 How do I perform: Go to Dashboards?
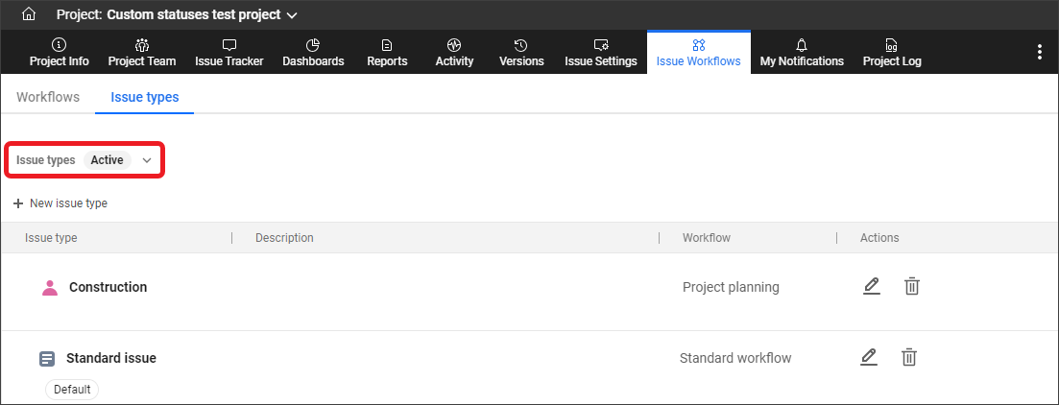[313, 53]
